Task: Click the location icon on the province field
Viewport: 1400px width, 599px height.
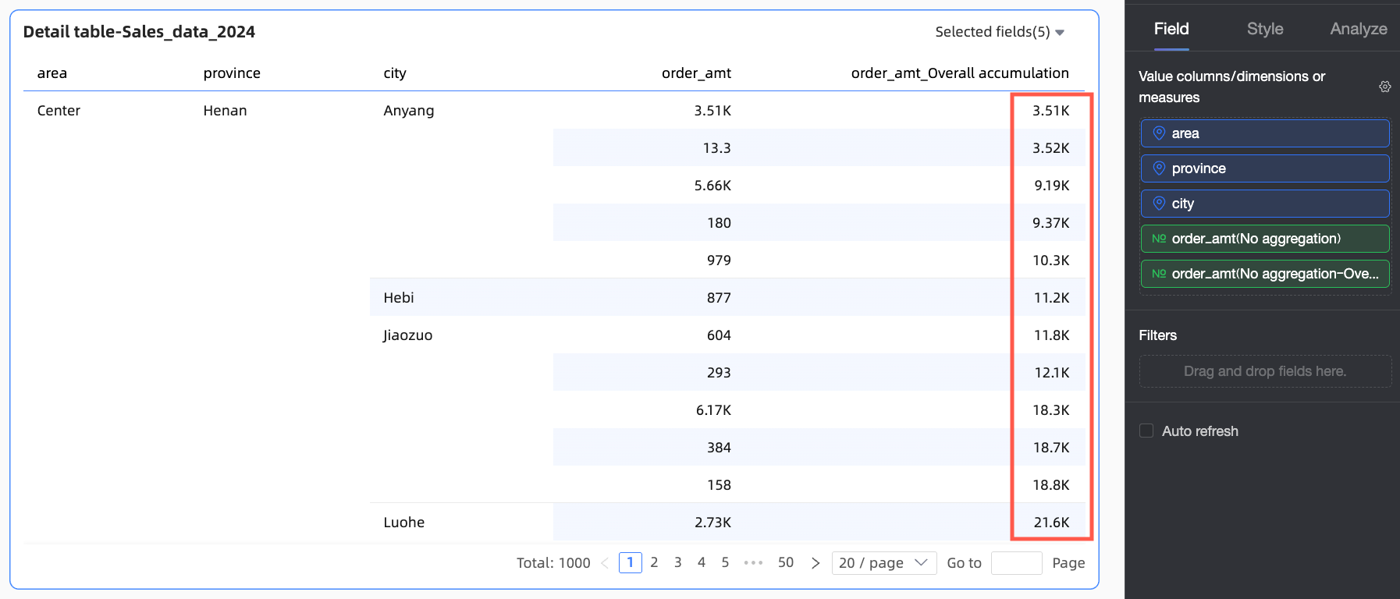Action: coord(1159,168)
